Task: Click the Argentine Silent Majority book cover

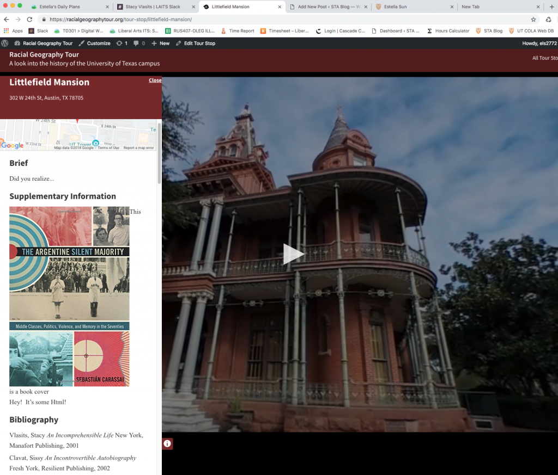Action: (69, 296)
